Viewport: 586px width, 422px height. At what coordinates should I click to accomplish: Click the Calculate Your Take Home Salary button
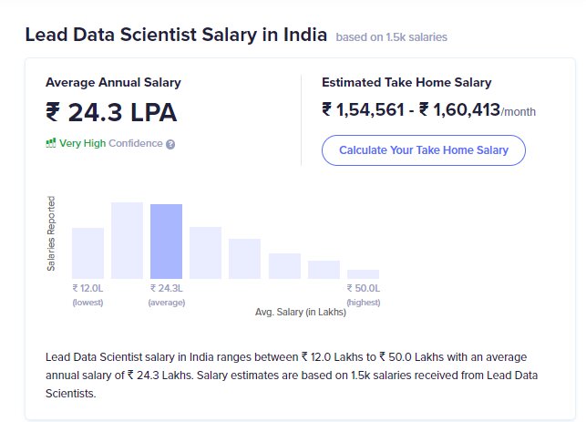click(423, 149)
